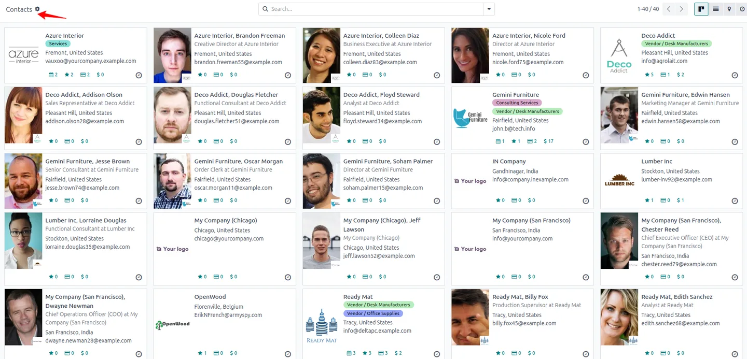Click email nicole.ford75@example.com

point(528,62)
